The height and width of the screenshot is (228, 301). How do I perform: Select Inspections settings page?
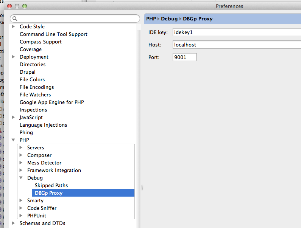pyautogui.click(x=33, y=110)
